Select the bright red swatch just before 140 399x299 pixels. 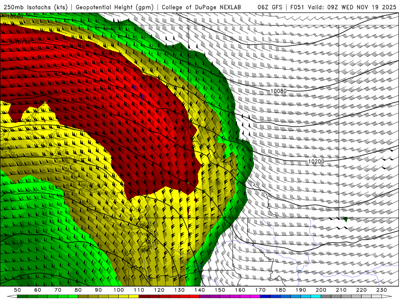195,296
